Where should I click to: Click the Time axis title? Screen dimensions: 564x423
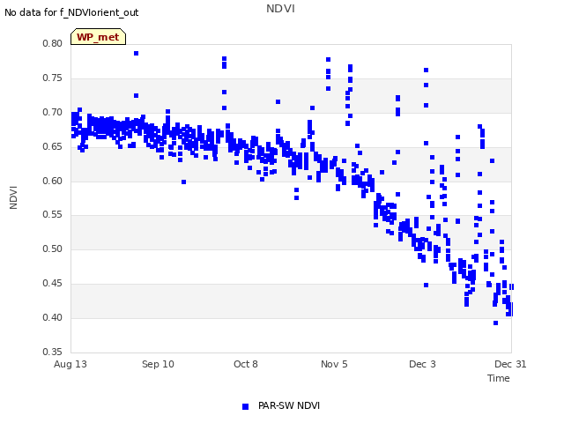pos(499,378)
